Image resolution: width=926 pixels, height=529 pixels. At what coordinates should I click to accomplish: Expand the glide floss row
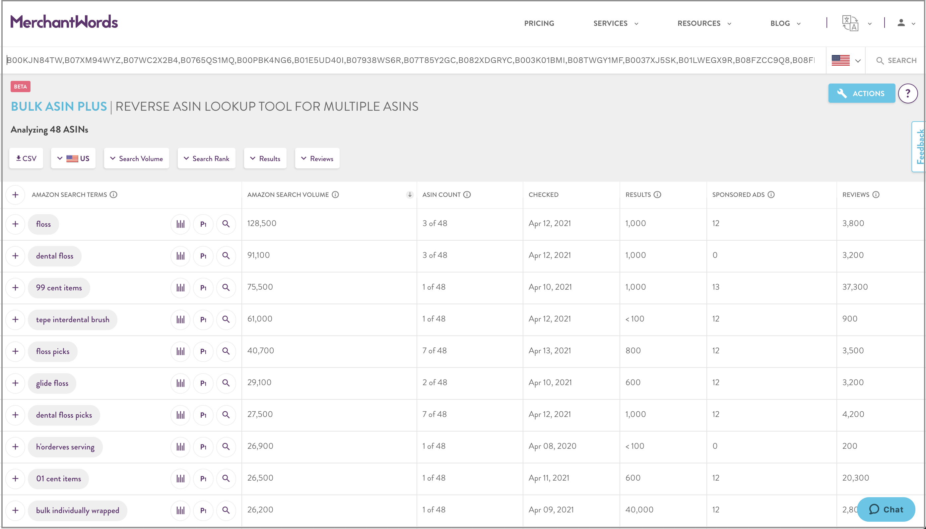(15, 383)
